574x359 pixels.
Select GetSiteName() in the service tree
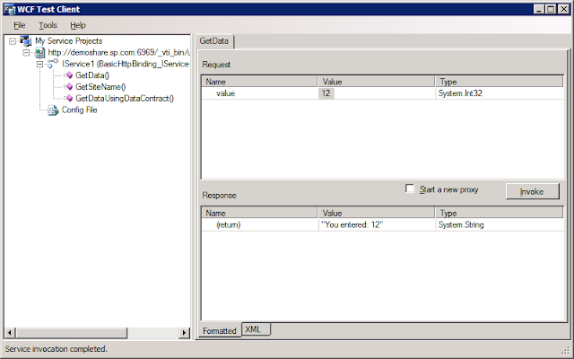coord(100,87)
